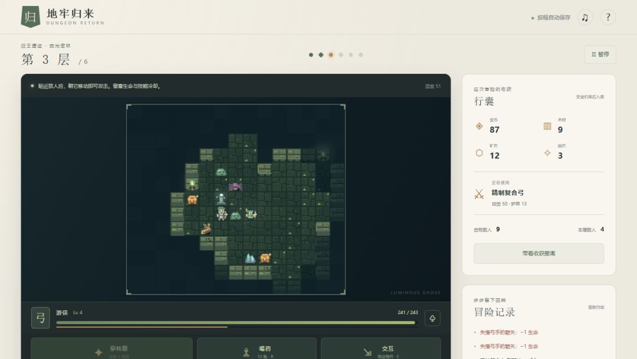637x359 pixels.
Task: Click the stone pedestal statue tile
Action: [221, 199]
